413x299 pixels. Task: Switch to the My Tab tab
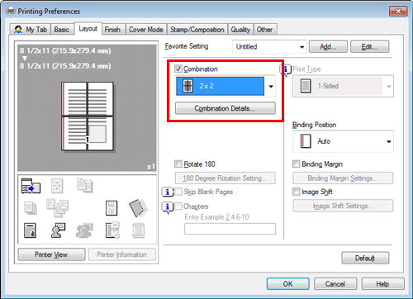(x=31, y=30)
